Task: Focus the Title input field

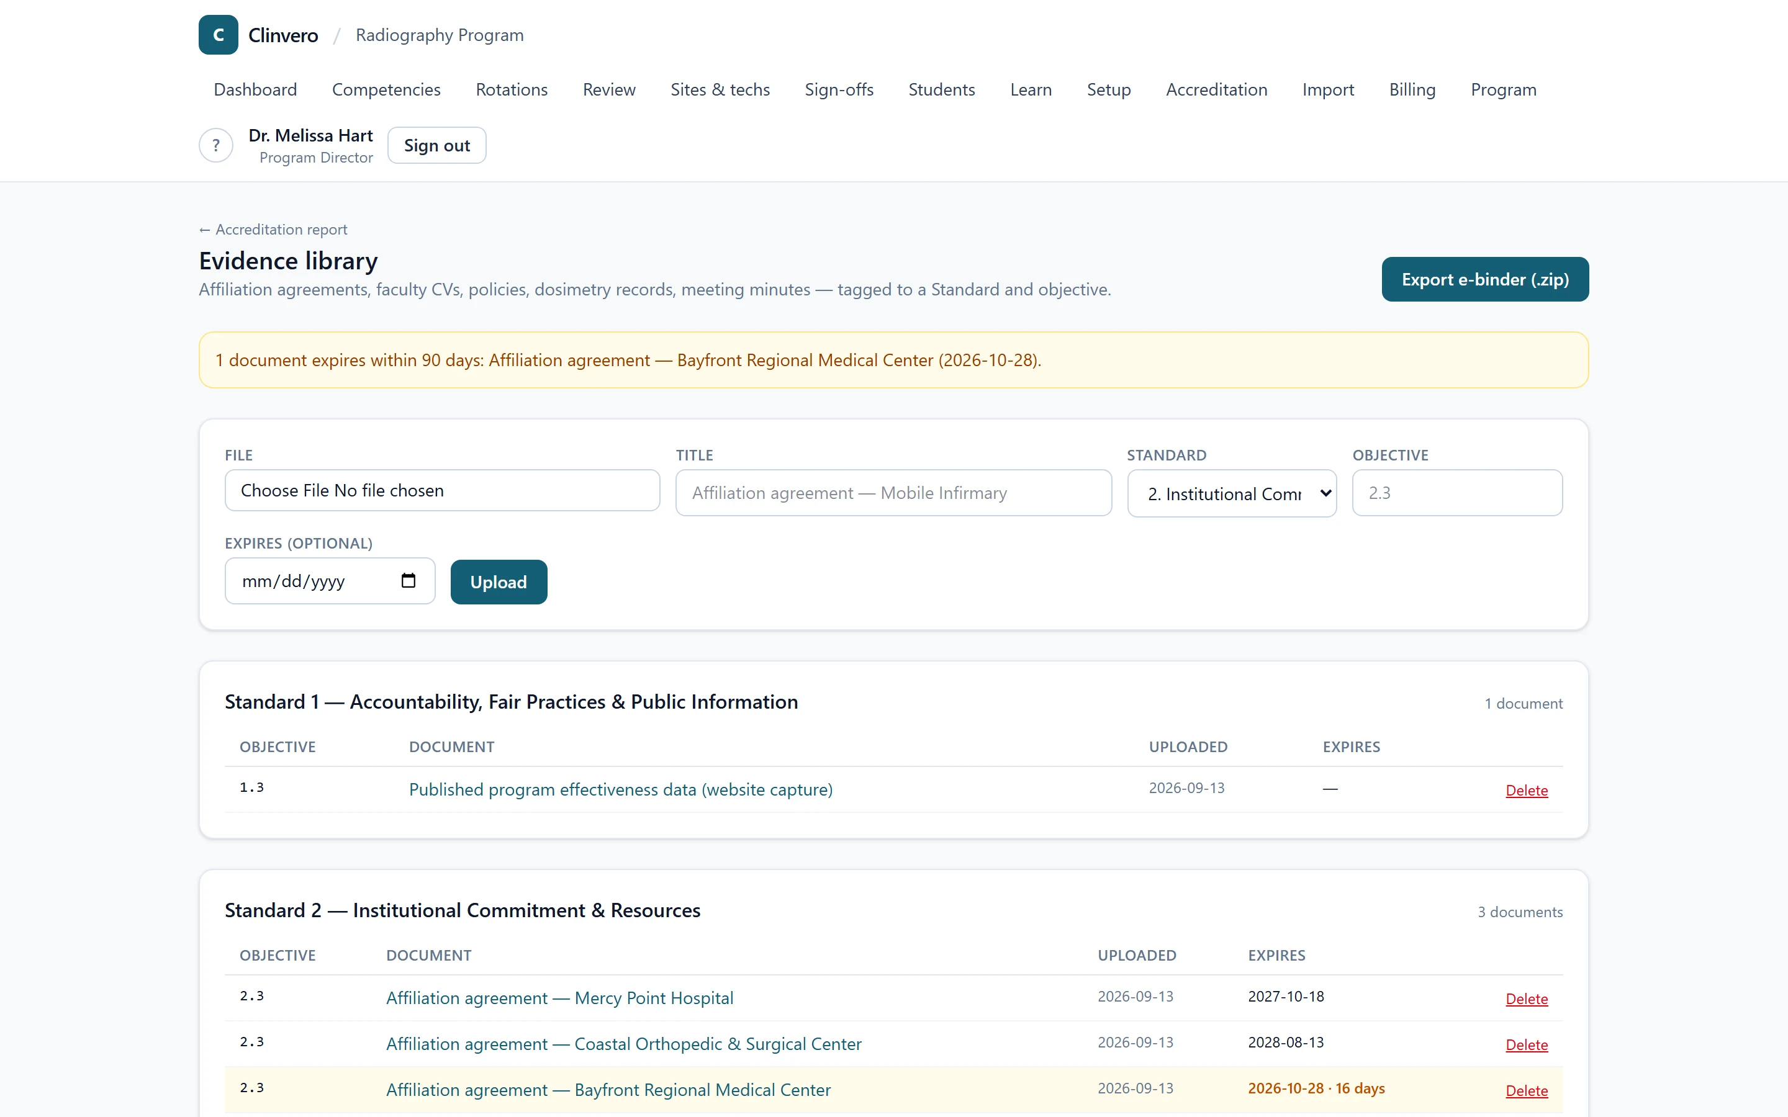Action: (x=893, y=493)
